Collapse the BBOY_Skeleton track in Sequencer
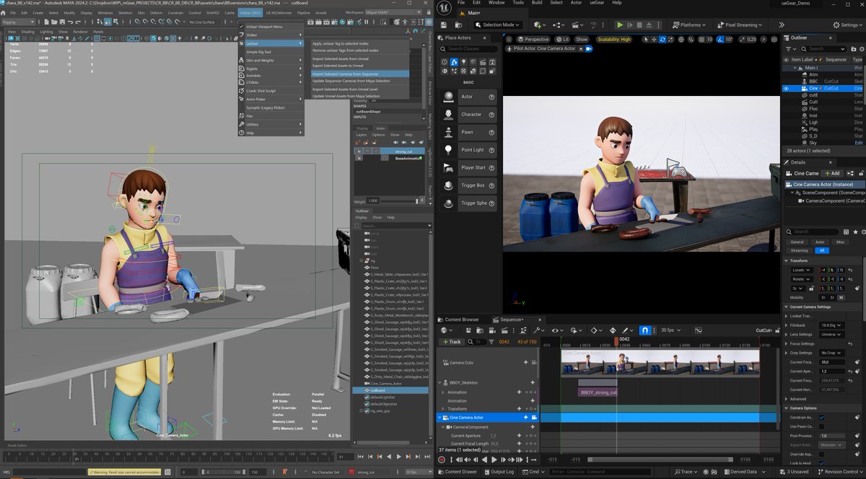This screenshot has height=479, width=866. (x=439, y=383)
